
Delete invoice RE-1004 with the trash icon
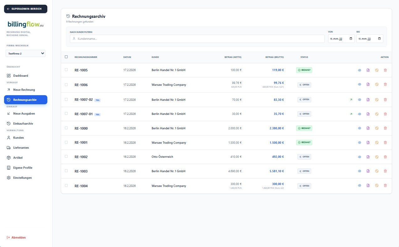coord(385,186)
